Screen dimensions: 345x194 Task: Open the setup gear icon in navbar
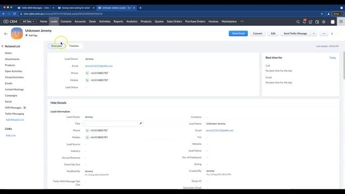pyautogui.click(x=323, y=22)
